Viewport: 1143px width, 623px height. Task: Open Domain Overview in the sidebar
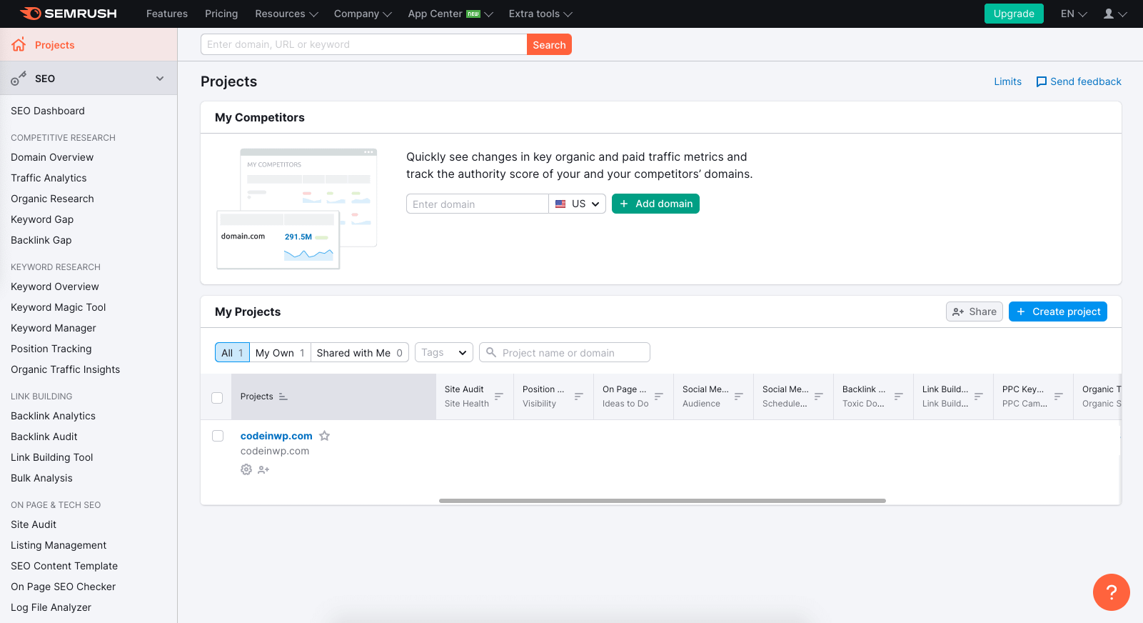coord(52,157)
